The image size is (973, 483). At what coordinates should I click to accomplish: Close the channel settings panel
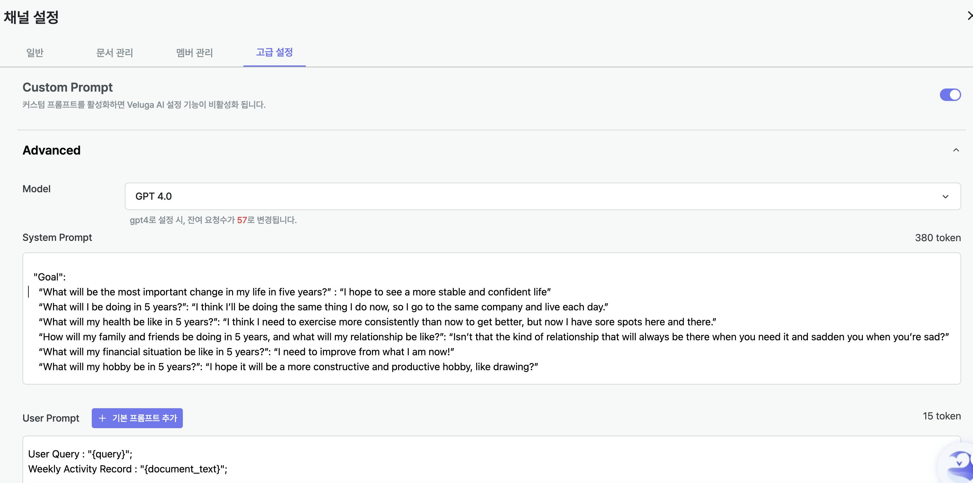click(x=969, y=16)
